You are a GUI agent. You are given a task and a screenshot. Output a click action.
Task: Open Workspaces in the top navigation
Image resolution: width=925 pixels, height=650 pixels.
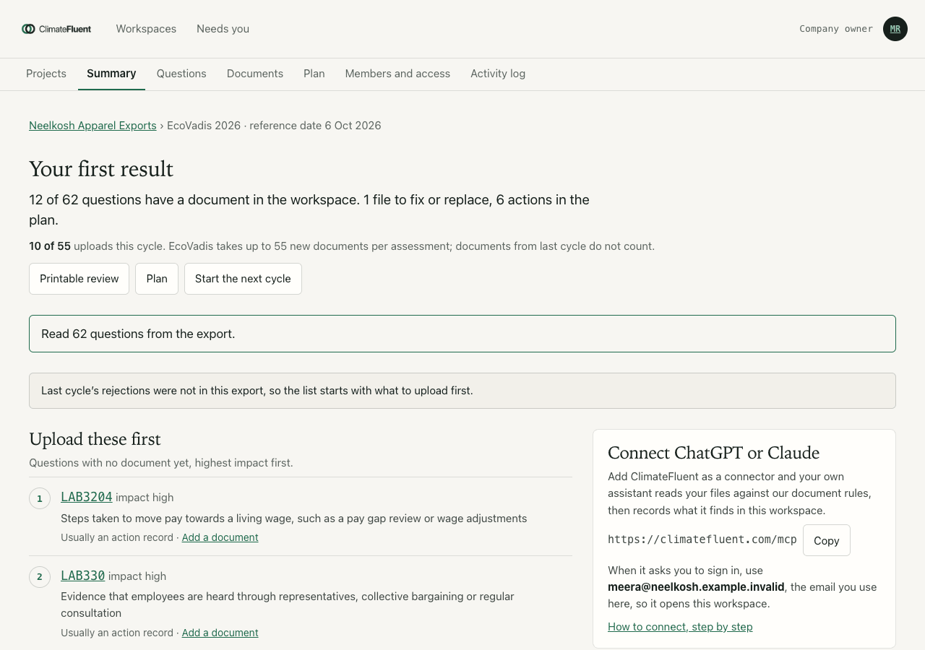(x=146, y=29)
